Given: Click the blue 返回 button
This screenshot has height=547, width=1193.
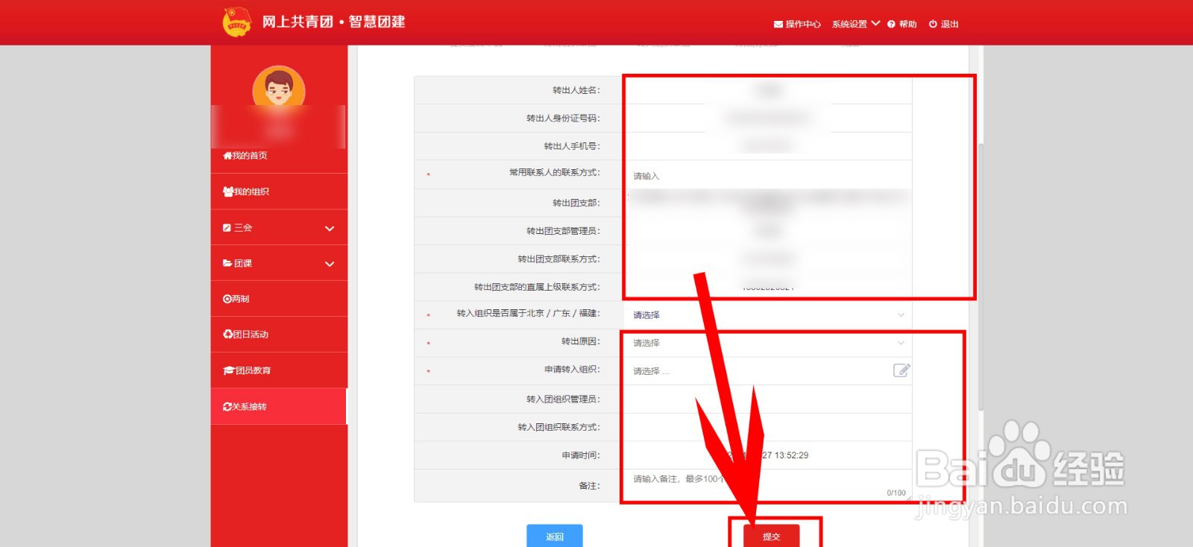Looking at the screenshot, I should point(555,536).
